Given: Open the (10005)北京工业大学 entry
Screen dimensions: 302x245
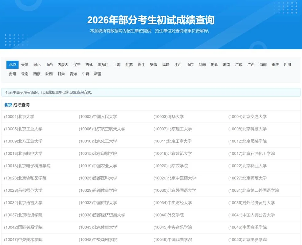Looking at the screenshot, I should 23,129.
